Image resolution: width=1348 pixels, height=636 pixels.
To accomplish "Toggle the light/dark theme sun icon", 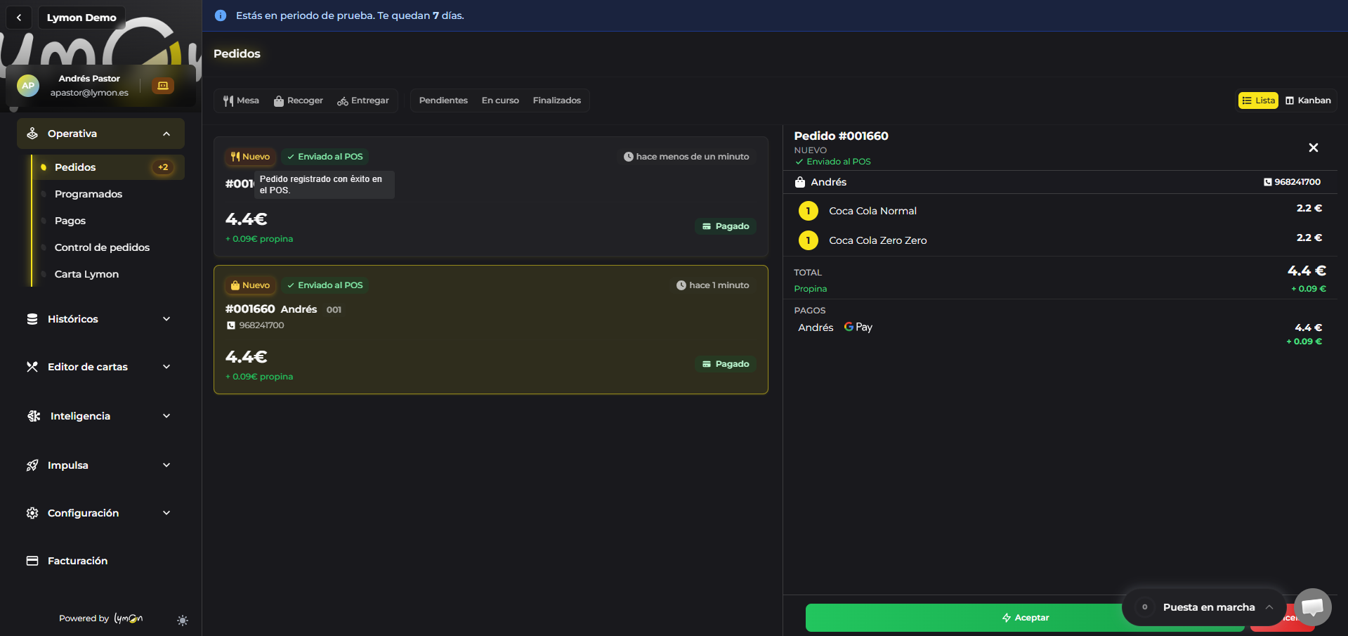I will pyautogui.click(x=183, y=621).
